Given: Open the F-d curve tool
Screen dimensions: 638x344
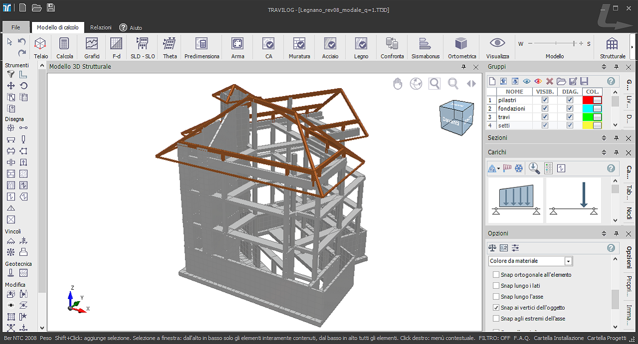Looking at the screenshot, I should (x=116, y=48).
